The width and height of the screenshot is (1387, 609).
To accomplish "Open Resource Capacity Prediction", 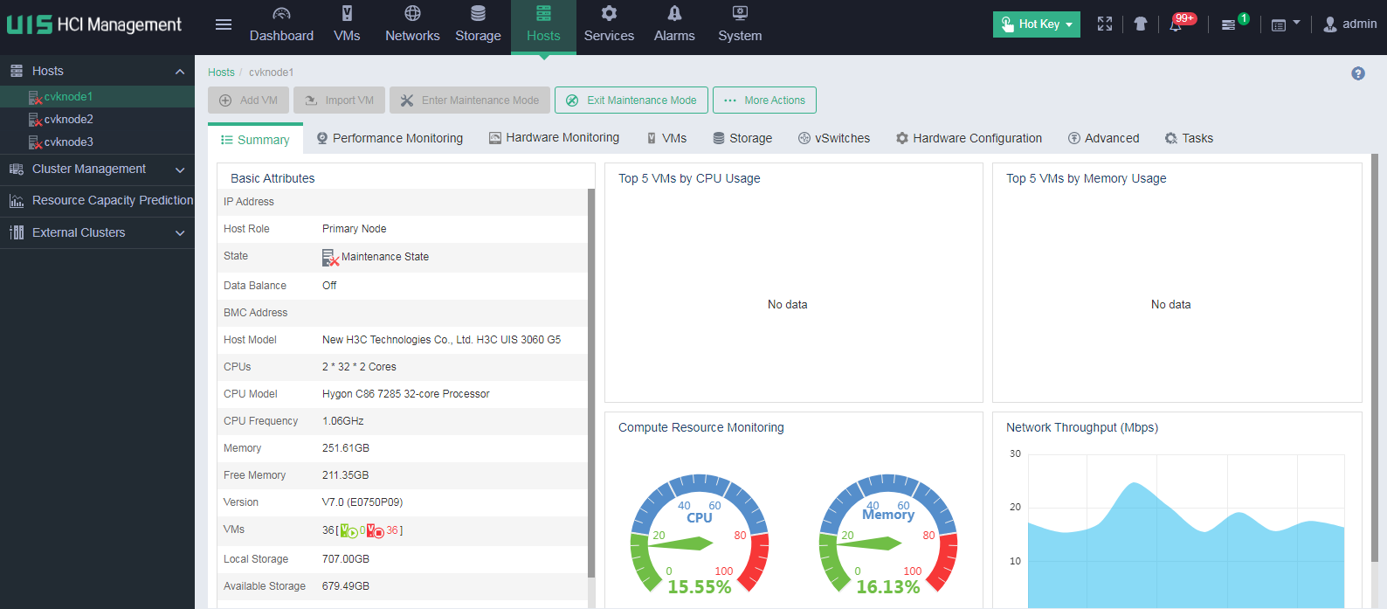I will 97,201.
